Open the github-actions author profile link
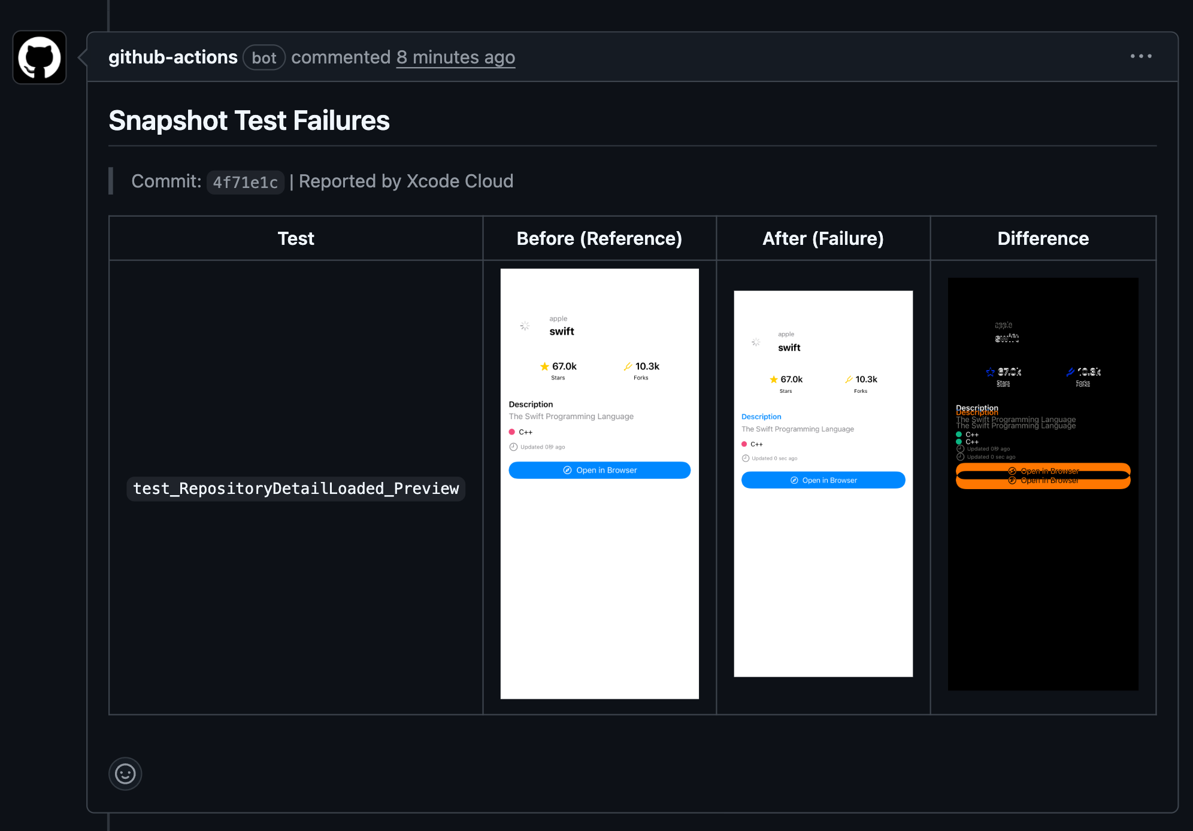 (x=173, y=57)
